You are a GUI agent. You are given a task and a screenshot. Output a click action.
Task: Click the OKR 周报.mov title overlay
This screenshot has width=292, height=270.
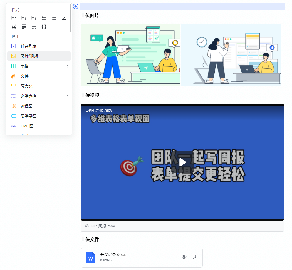pos(99,110)
